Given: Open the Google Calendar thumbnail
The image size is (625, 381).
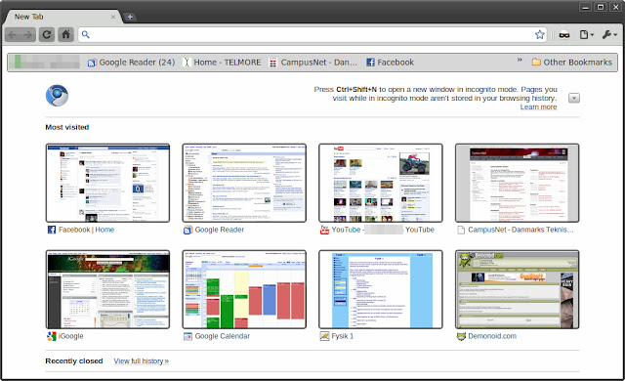Looking at the screenshot, I should (x=244, y=289).
